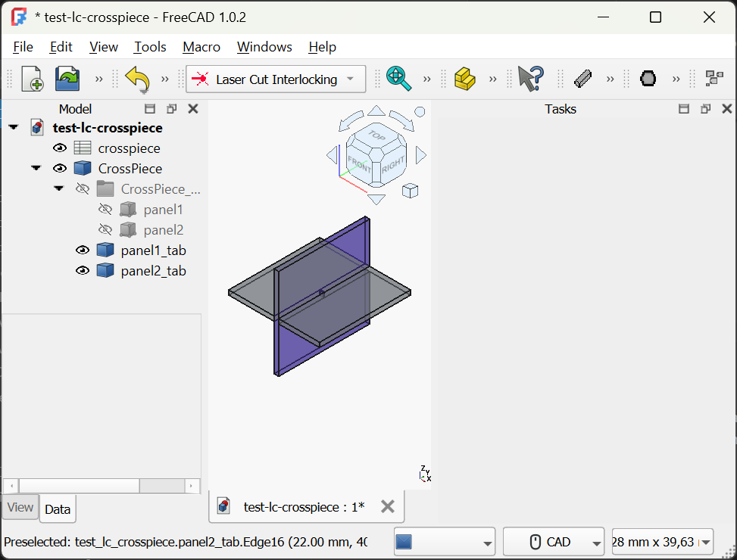Open the File menu
Image resolution: width=737 pixels, height=560 pixels.
23,47
